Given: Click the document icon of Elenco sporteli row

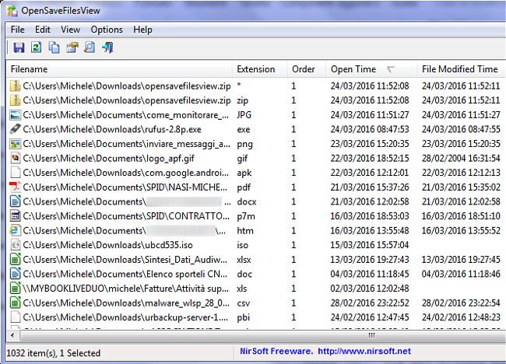Looking at the screenshot, I should 15,274.
